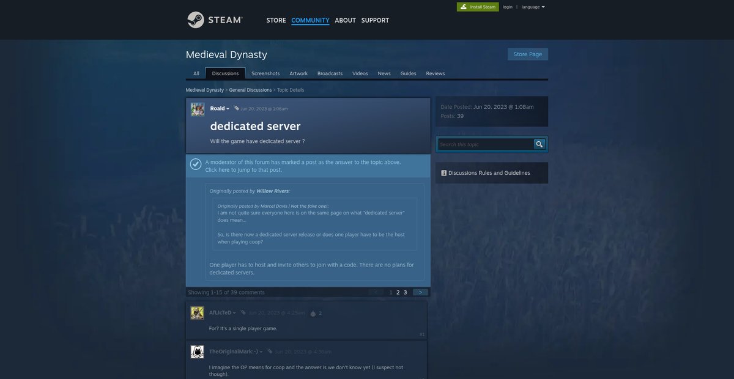
Task: Click the award icon on AfLIcTeD's post
Action: (x=313, y=313)
